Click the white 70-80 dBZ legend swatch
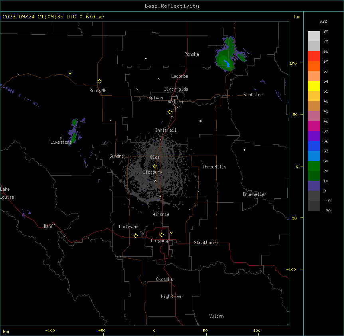The image size is (344, 336). 314,36
